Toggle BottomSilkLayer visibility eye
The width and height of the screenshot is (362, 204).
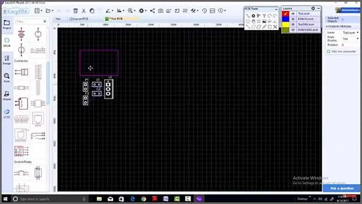pyautogui.click(x=293, y=30)
